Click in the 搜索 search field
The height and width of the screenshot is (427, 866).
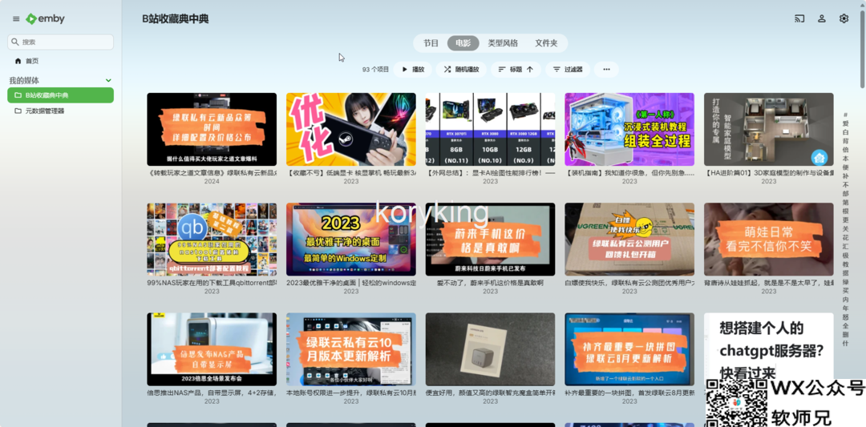tap(61, 42)
